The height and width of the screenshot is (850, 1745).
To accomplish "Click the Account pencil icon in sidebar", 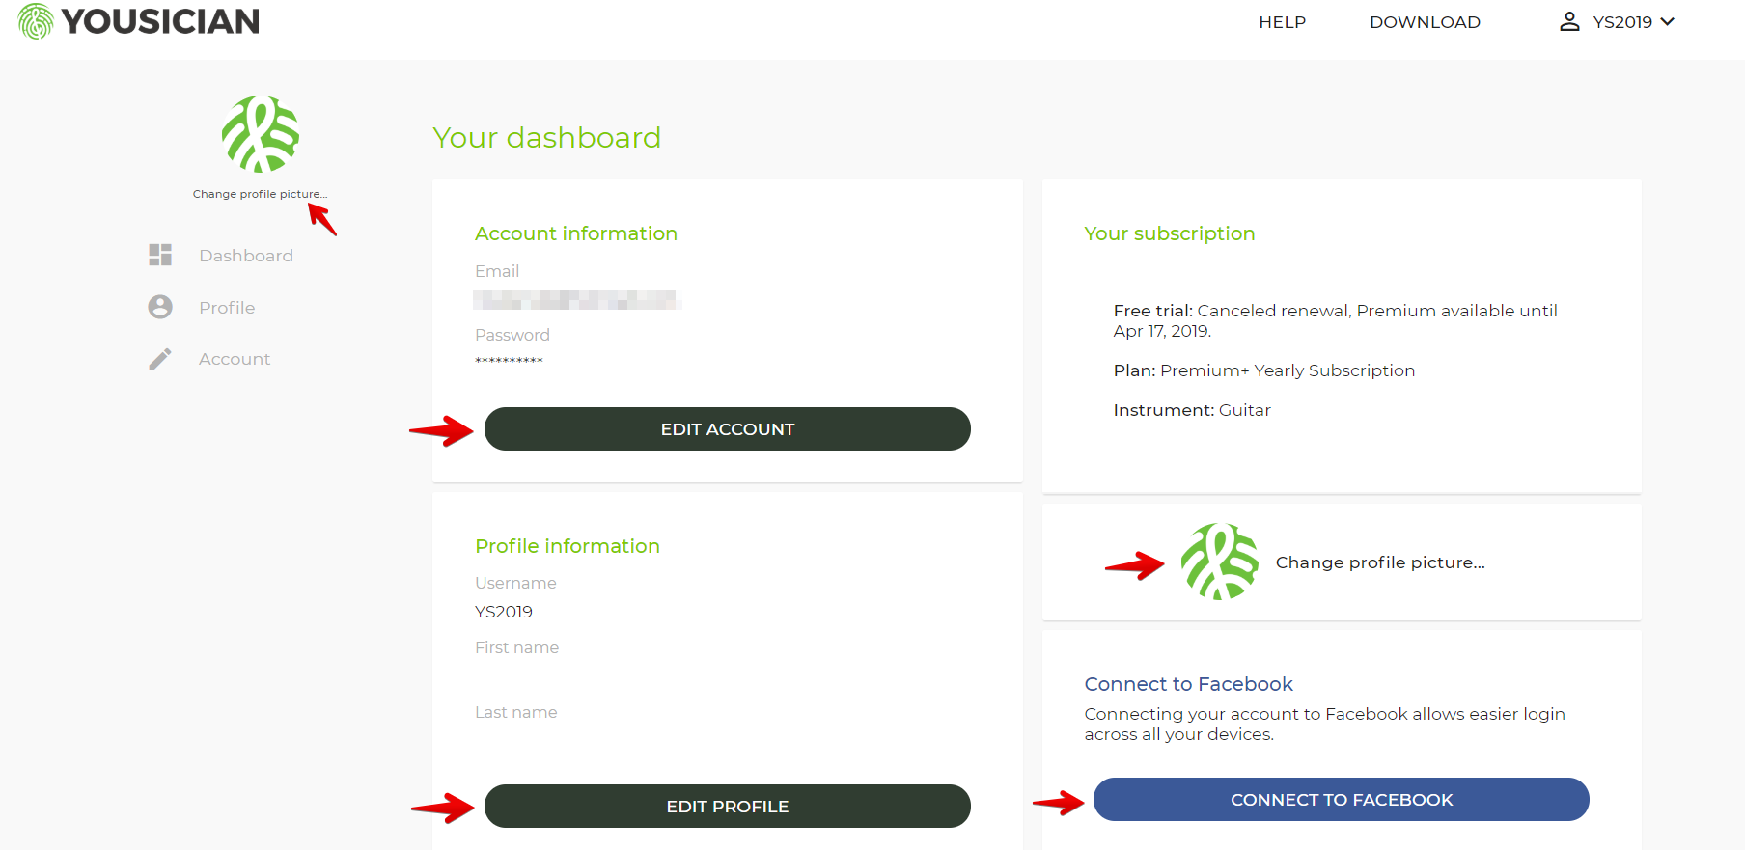I will [160, 359].
